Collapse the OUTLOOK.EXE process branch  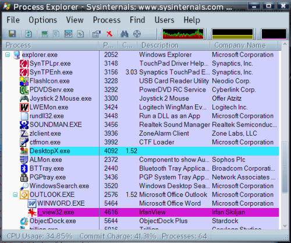click(15, 195)
